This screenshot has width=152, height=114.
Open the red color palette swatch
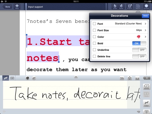click(138, 37)
